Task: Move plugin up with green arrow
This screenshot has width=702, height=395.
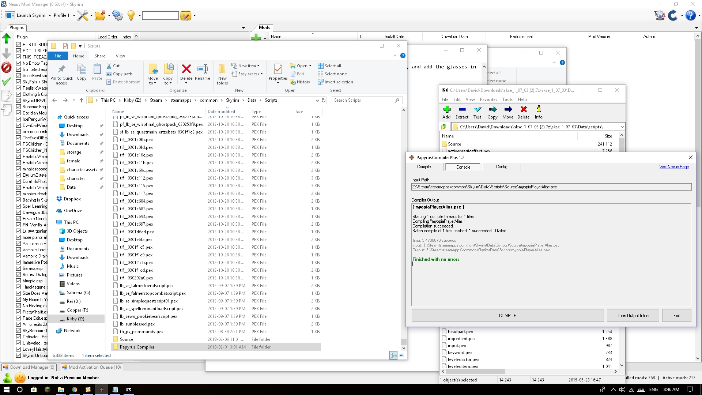Action: [6, 38]
